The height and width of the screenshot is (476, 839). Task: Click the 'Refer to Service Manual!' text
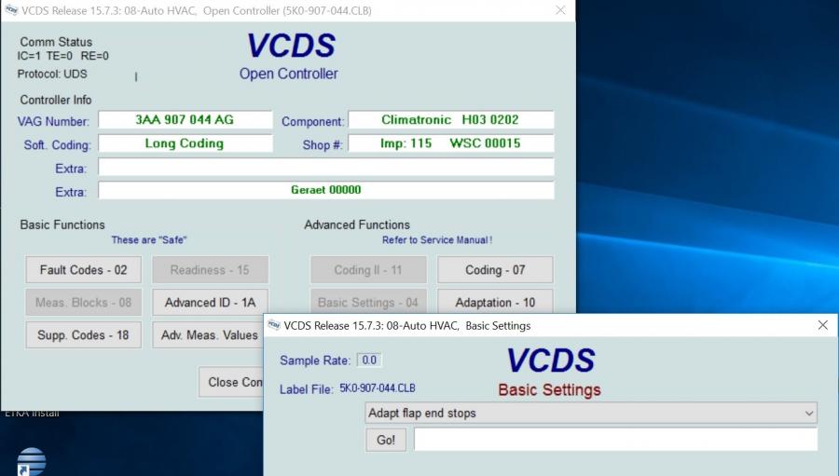437,240
